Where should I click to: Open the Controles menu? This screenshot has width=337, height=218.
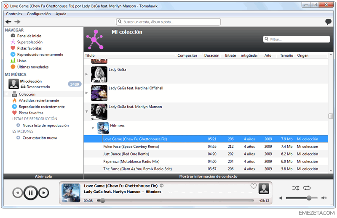click(14, 14)
